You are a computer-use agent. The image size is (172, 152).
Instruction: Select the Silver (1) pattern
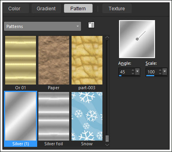(x=21, y=116)
